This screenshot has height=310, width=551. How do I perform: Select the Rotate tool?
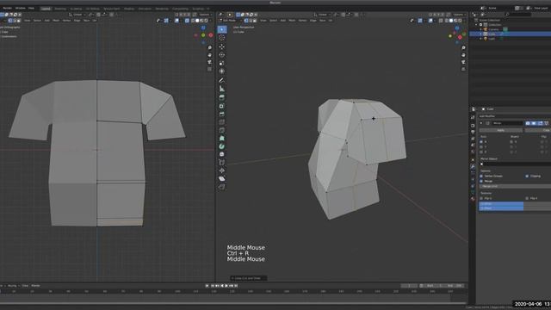(222, 55)
